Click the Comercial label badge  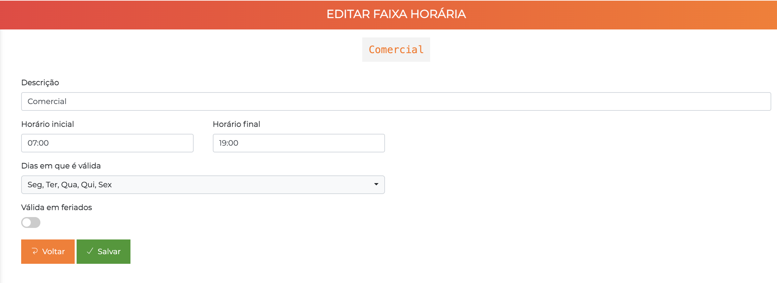(396, 49)
